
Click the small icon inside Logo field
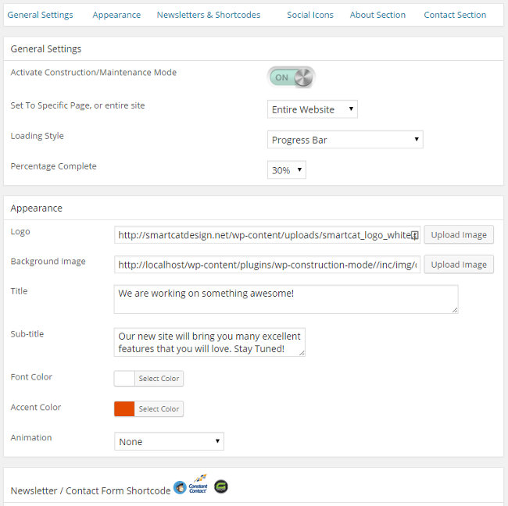pyautogui.click(x=414, y=235)
